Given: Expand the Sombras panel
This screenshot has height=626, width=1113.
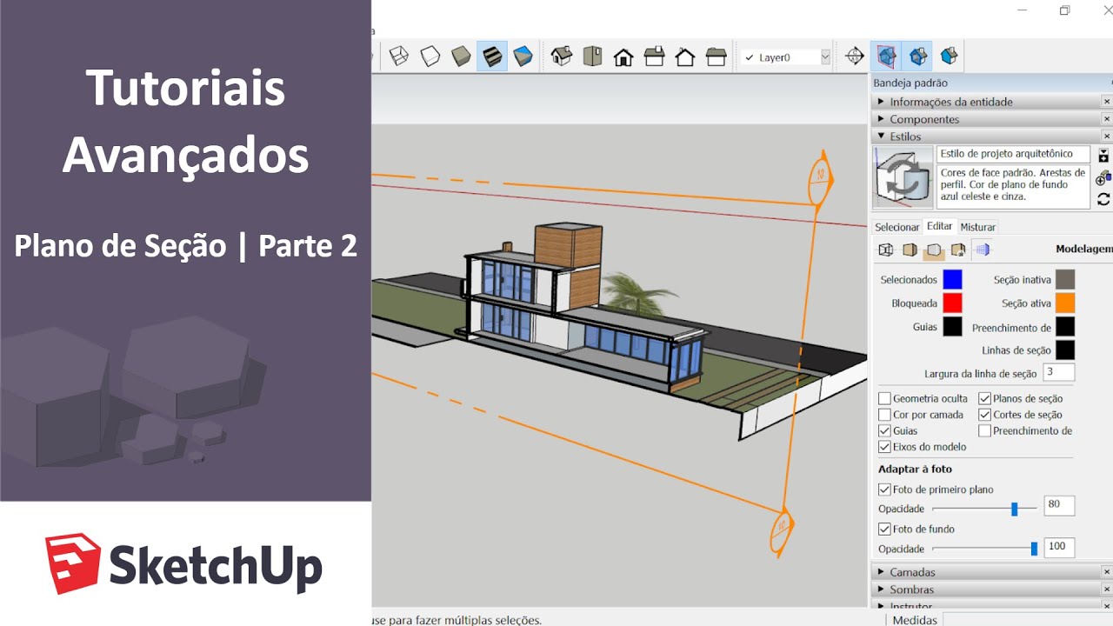Looking at the screenshot, I should [x=881, y=589].
